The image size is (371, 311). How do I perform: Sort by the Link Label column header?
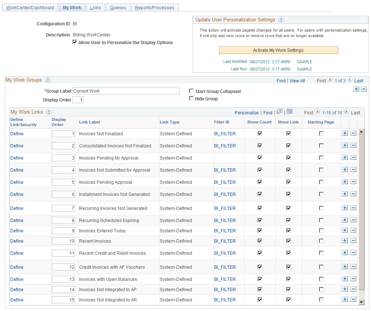click(x=89, y=122)
